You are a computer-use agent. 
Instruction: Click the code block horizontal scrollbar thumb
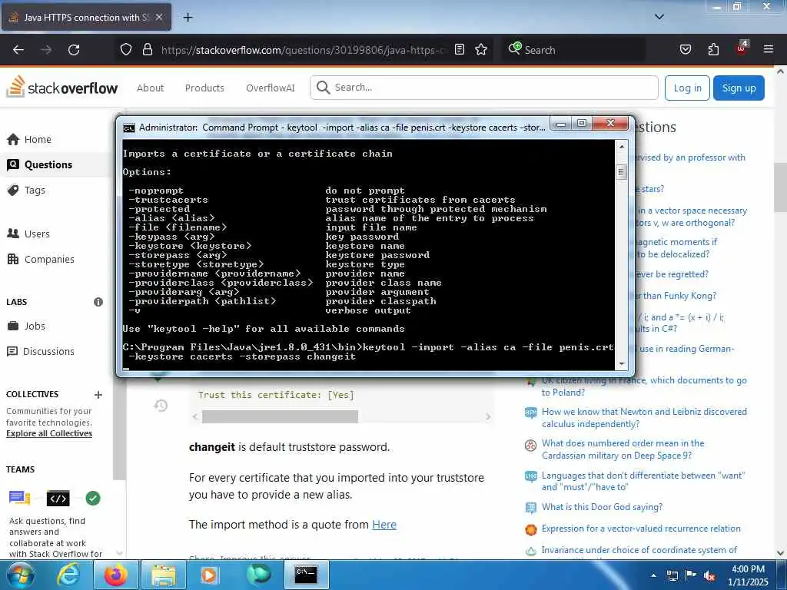(x=280, y=416)
